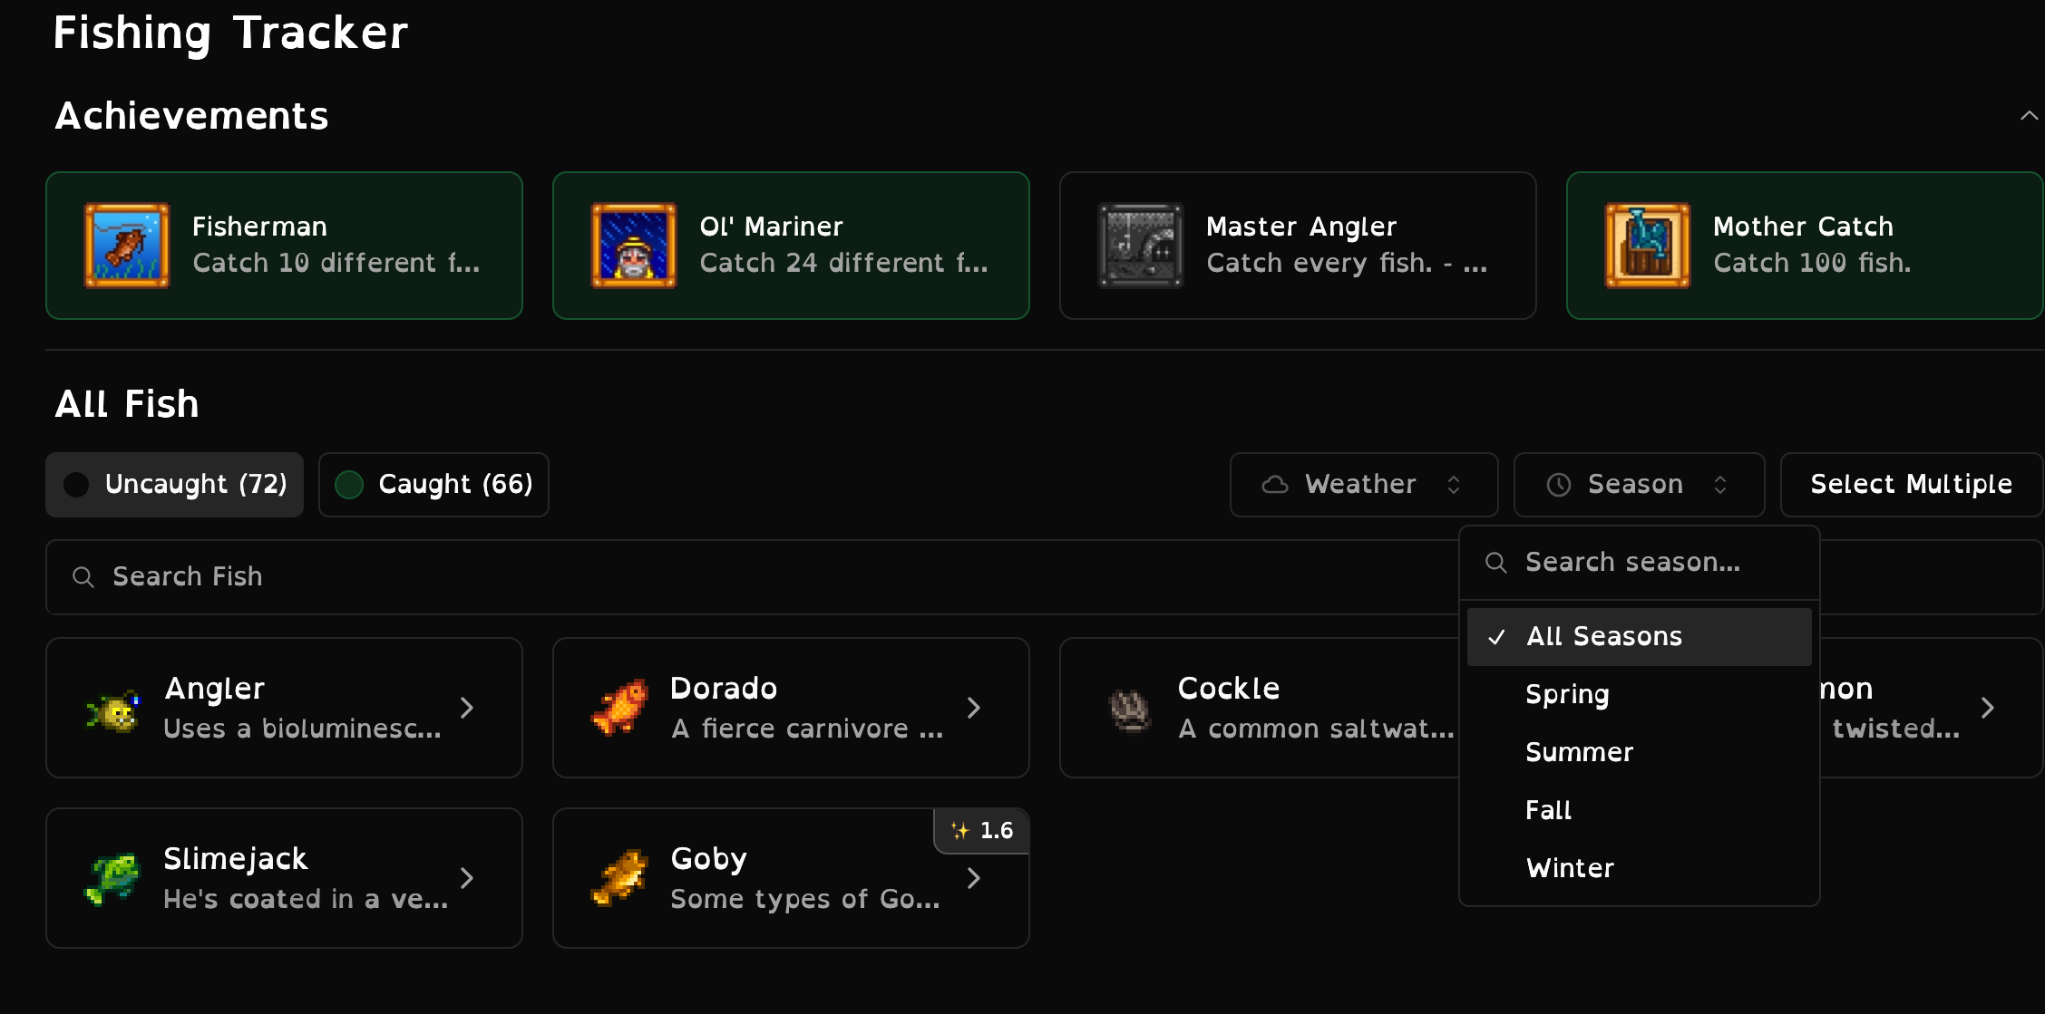This screenshot has width=2045, height=1014.
Task: Click the Select Multiple button
Action: [x=1911, y=485]
